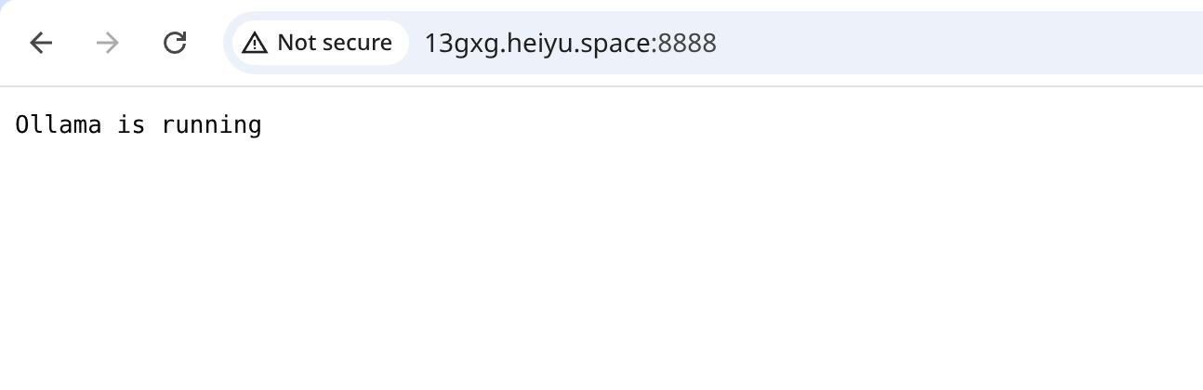The width and height of the screenshot is (1203, 390).
Task: Click the colon before the port number
Action: click(x=654, y=45)
